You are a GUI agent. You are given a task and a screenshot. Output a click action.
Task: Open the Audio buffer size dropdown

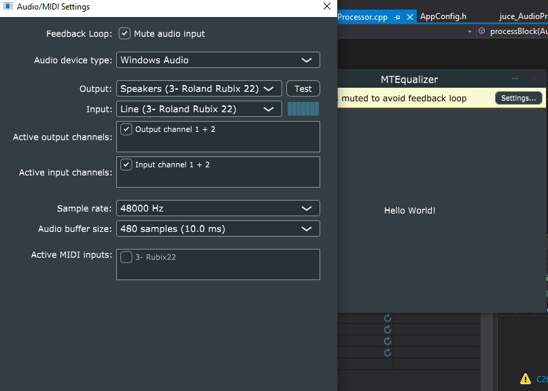[218, 229]
